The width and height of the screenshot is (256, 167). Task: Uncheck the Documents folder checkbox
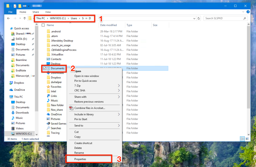click(x=44, y=68)
